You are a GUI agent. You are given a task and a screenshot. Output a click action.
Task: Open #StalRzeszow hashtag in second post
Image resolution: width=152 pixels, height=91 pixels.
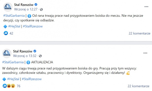pos(32,79)
